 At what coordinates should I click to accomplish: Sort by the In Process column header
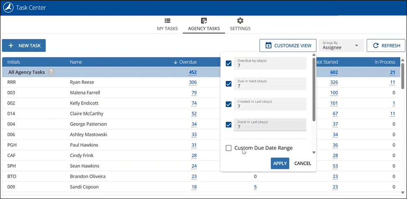click(385, 62)
